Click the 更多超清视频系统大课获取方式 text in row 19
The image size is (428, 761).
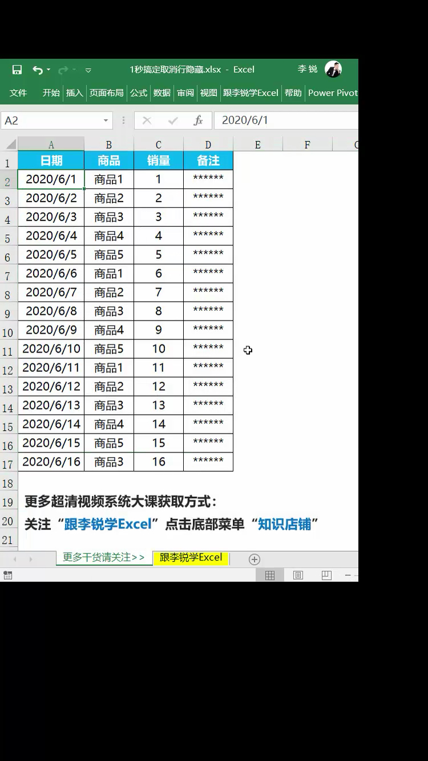[120, 502]
